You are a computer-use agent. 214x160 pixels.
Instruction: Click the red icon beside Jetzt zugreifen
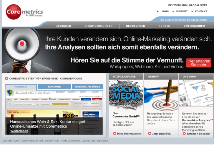(x=150, y=134)
